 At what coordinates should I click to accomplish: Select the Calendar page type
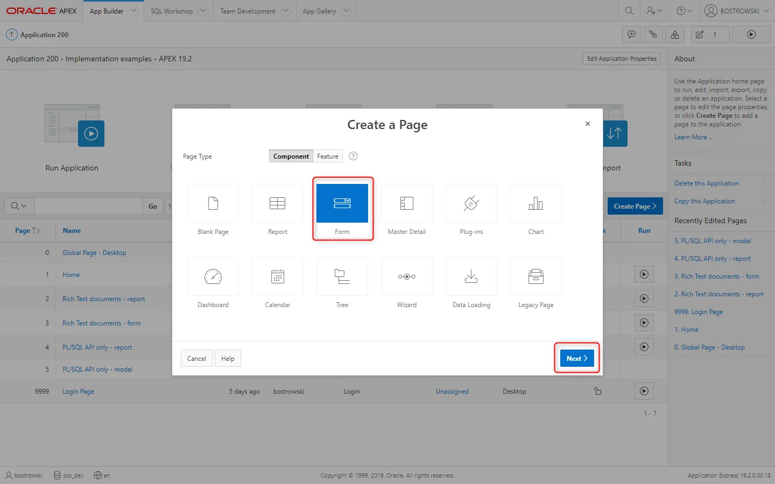tap(278, 276)
